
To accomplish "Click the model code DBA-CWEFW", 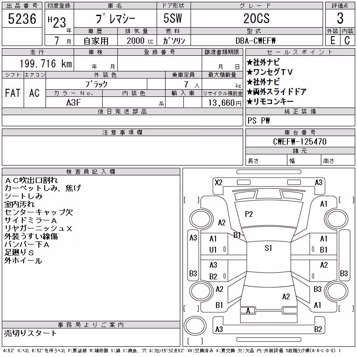I will (255, 41).
